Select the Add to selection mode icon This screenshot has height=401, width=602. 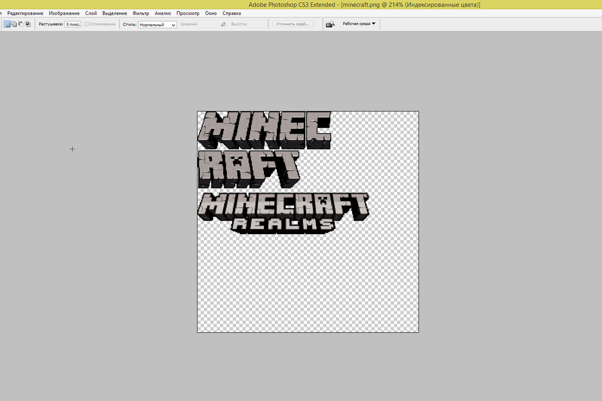tap(14, 24)
